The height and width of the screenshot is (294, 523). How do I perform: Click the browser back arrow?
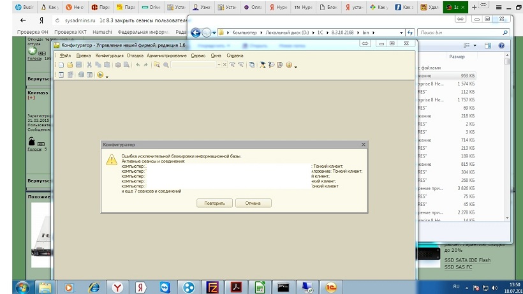pos(23,20)
